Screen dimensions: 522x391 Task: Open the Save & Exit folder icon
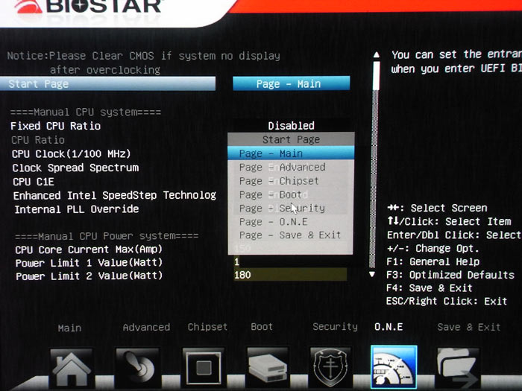[x=458, y=369]
